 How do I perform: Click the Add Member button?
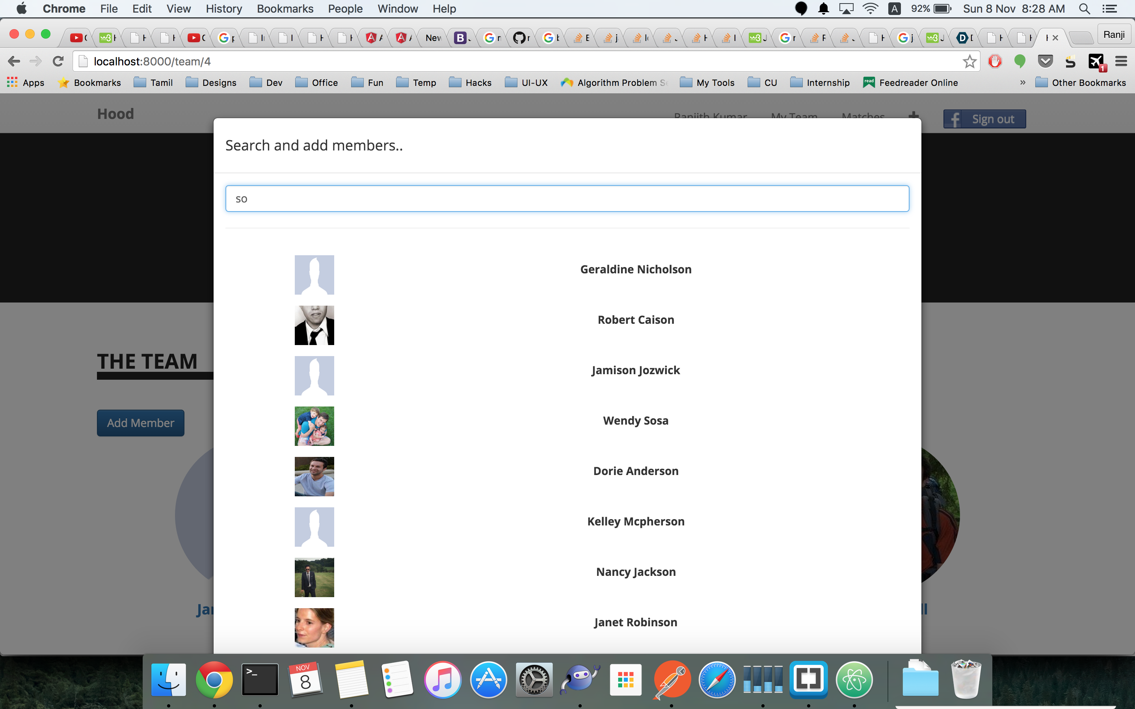tap(140, 423)
